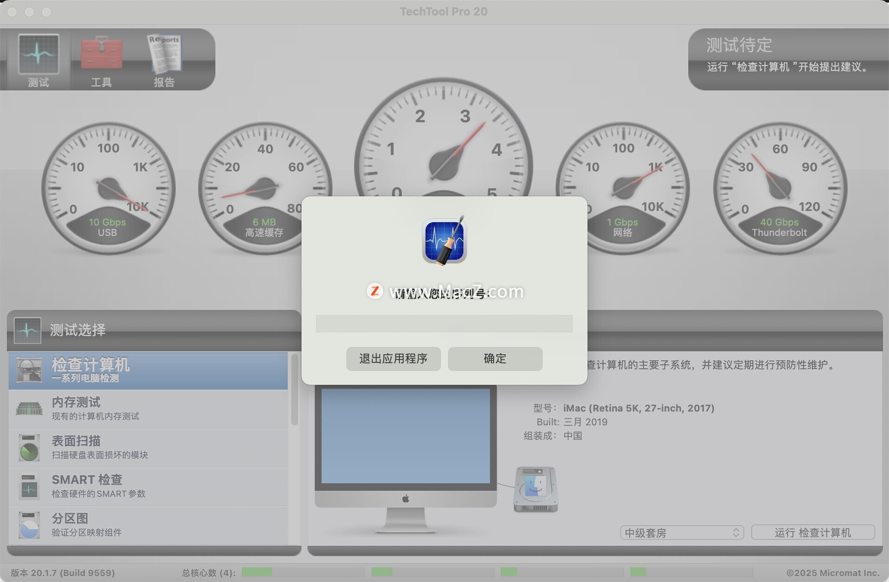Click the TechTool Pro app icon in dialog

[x=444, y=241]
